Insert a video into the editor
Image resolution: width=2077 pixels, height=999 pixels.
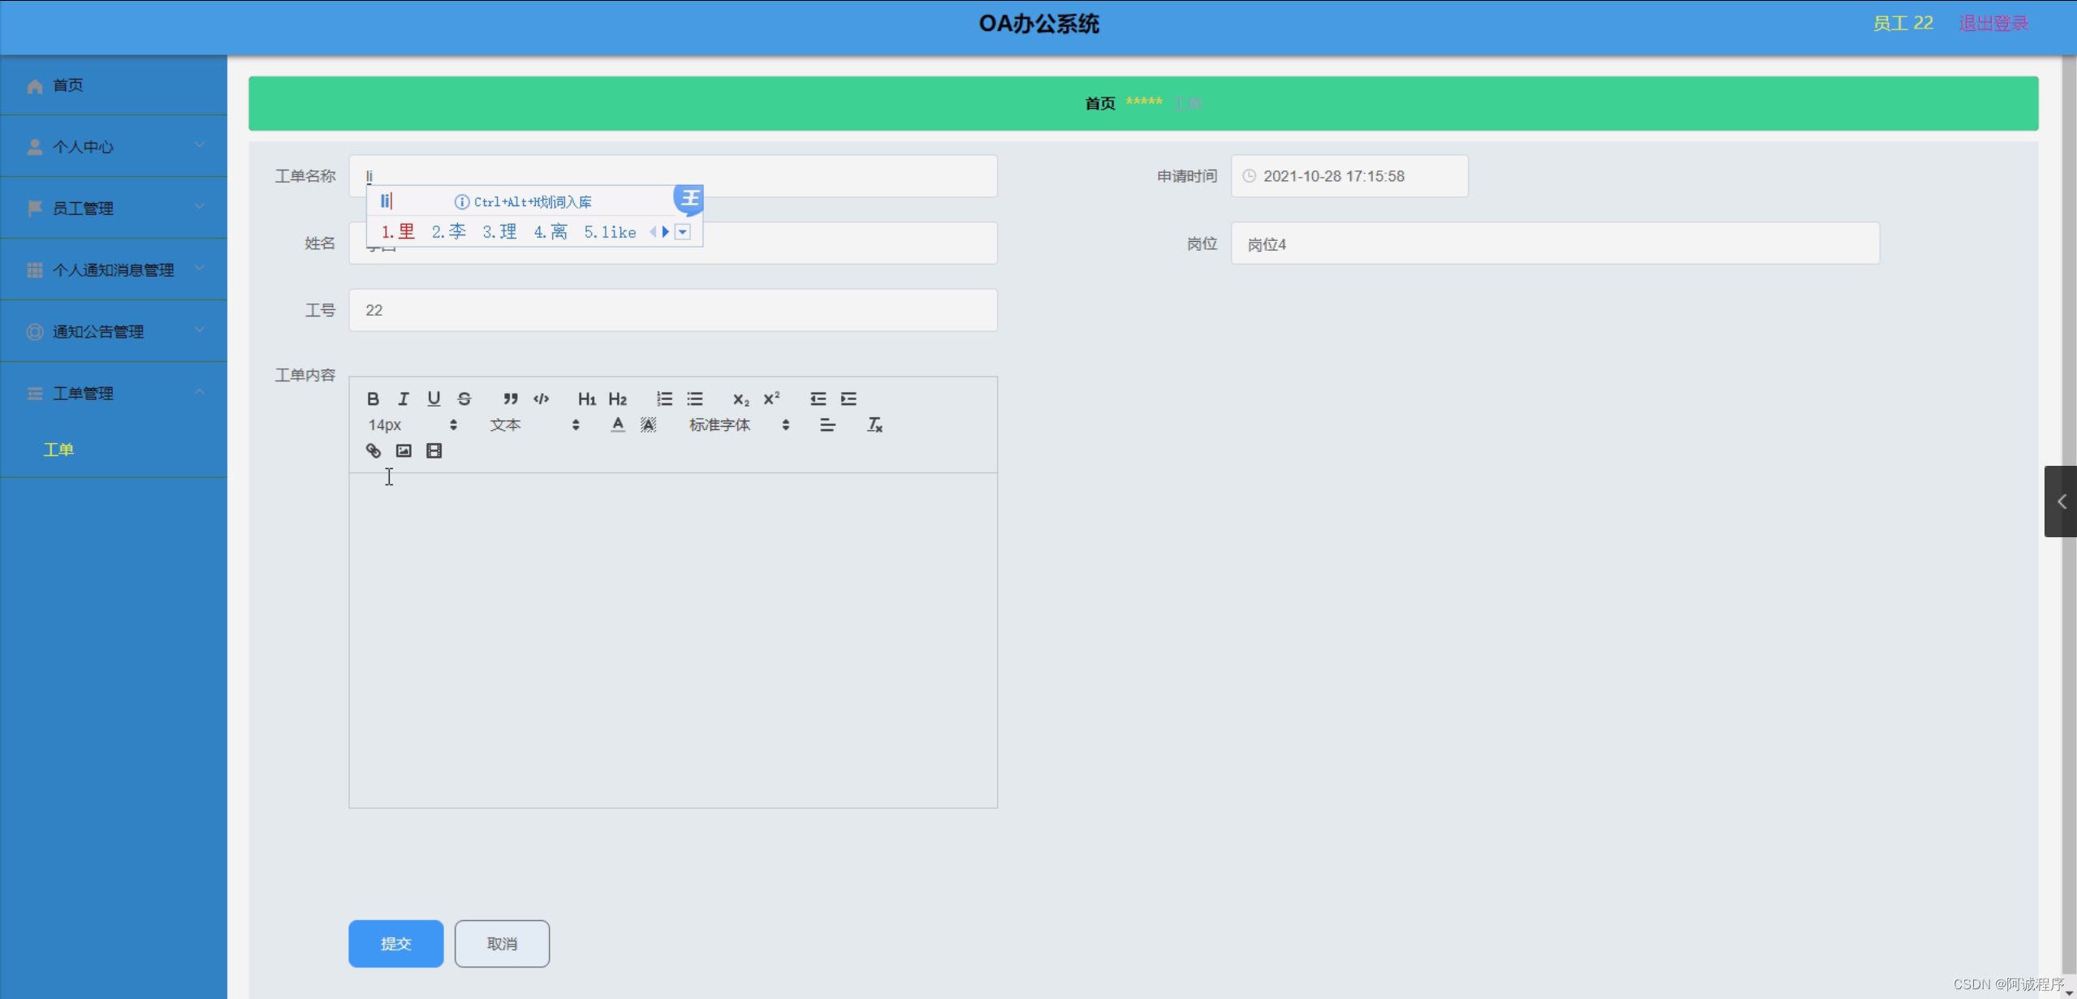pos(434,450)
